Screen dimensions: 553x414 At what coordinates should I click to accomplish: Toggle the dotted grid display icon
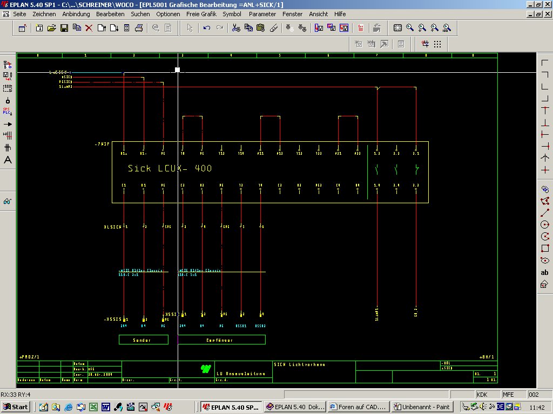tap(437, 44)
